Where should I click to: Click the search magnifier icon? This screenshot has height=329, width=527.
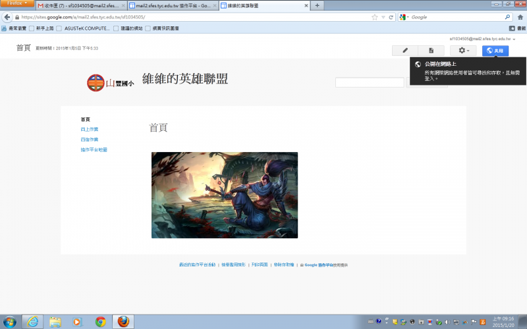507,17
